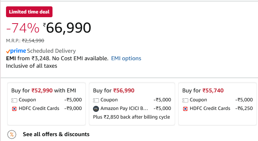
Task: Click coupon icon in ₹56,990 offer card
Action: [96, 100]
